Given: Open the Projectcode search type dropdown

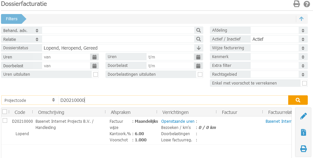Looking at the screenshot, I should 29,100.
